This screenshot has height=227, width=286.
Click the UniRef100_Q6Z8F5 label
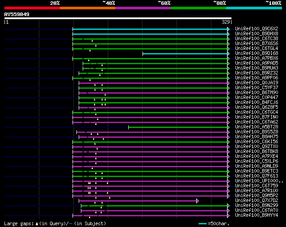257,107
